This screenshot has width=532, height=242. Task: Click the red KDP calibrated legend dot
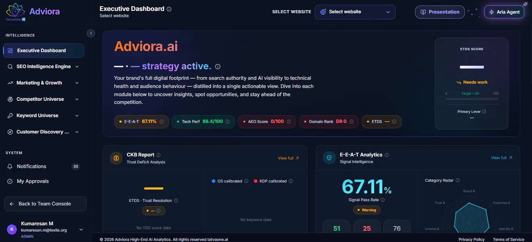[x=256, y=181]
